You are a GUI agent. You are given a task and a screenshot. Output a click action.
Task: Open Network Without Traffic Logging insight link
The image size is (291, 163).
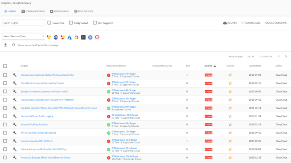(x=37, y=116)
